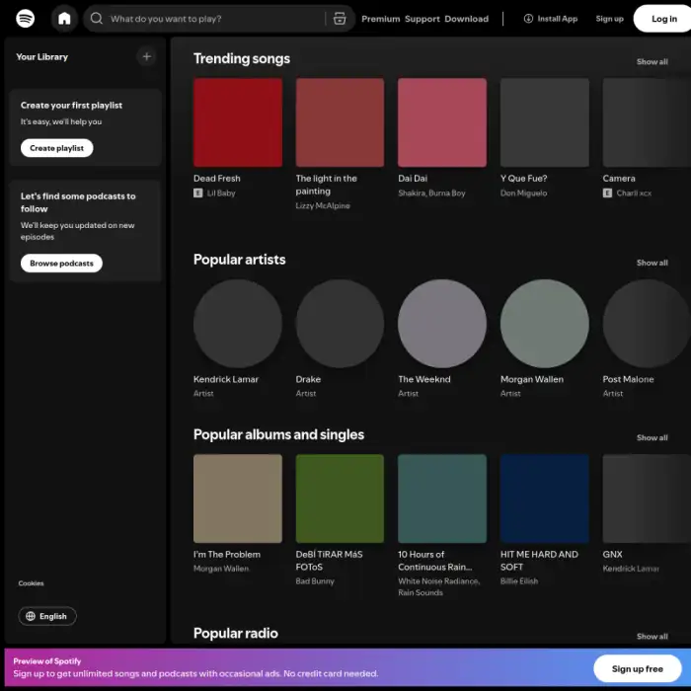Click Trending songs heading

tap(242, 58)
